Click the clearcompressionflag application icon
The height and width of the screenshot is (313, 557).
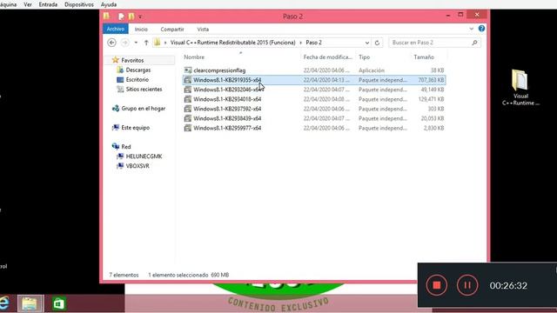click(188, 70)
